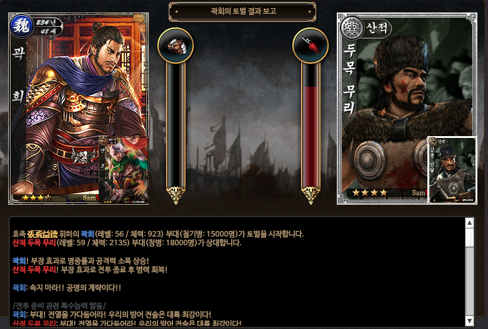Select the 곽회 general card portrait
This screenshot has width=488, height=329.
point(78,109)
